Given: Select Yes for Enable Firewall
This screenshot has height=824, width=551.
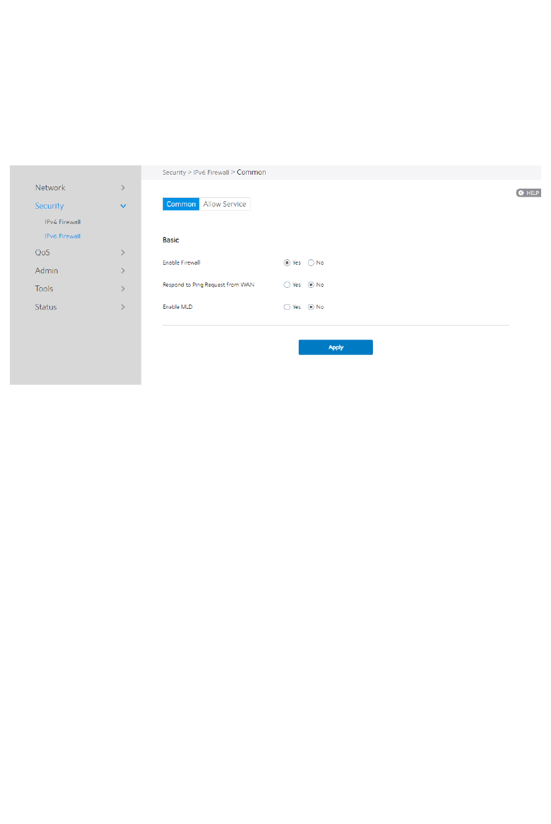Looking at the screenshot, I should (287, 263).
